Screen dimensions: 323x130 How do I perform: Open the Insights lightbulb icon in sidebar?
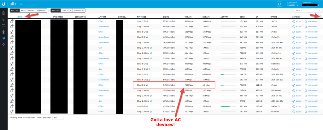[3, 45]
